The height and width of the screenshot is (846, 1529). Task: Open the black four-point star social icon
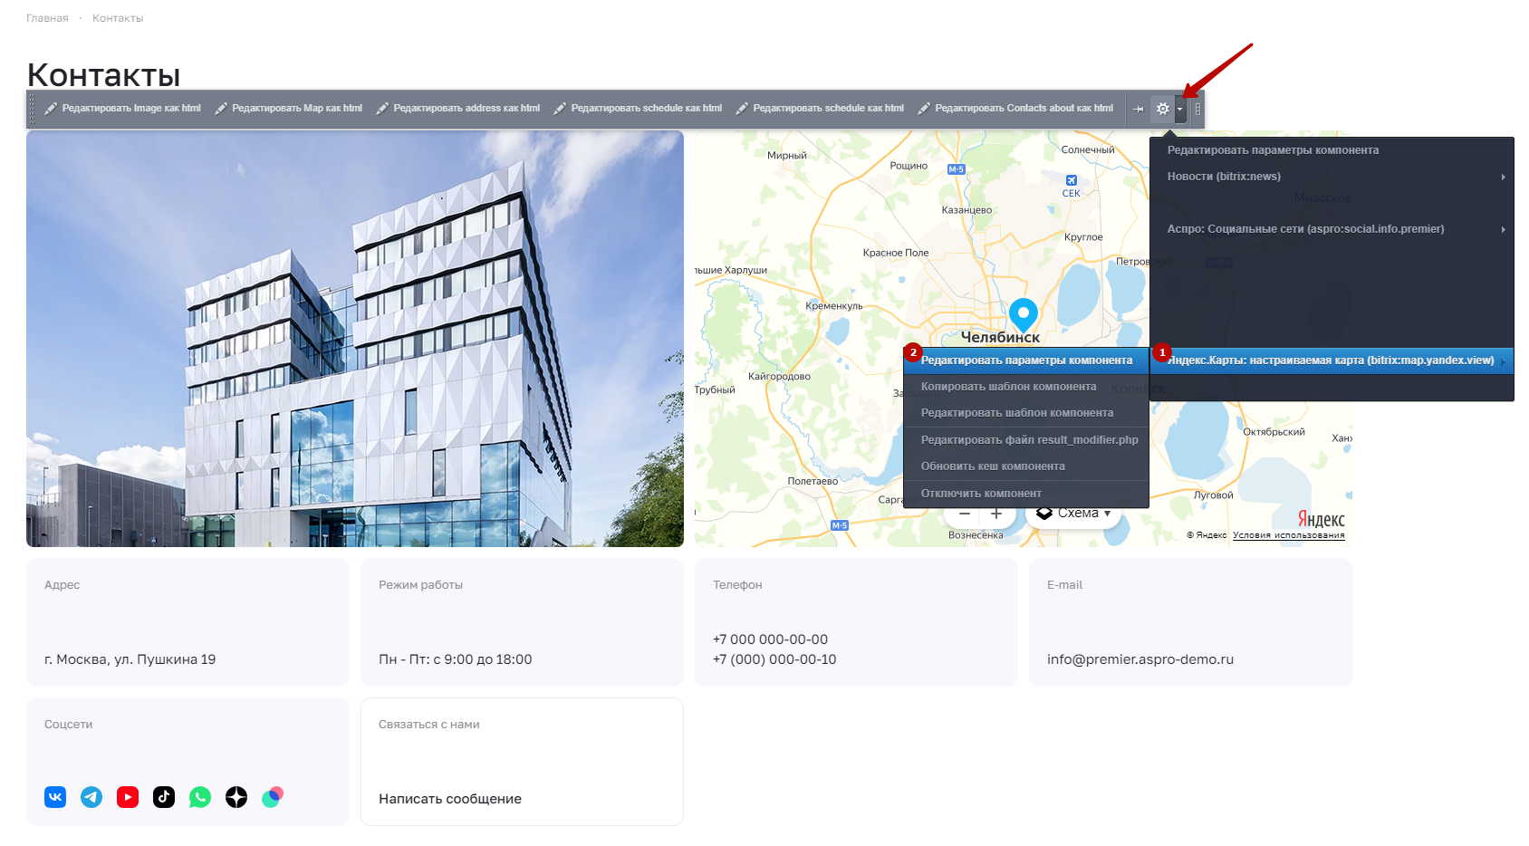pyautogui.click(x=236, y=797)
